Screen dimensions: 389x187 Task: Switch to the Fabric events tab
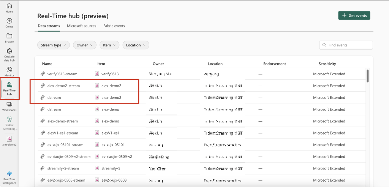pos(114,26)
